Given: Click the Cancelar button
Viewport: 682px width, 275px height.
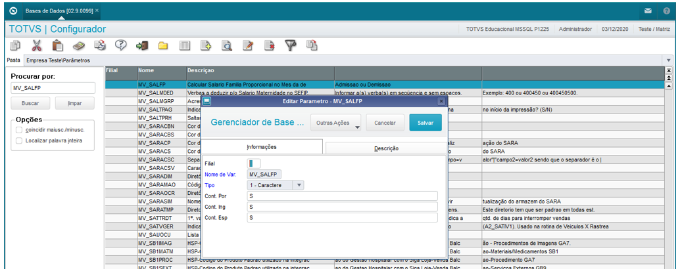Looking at the screenshot, I should tap(385, 123).
